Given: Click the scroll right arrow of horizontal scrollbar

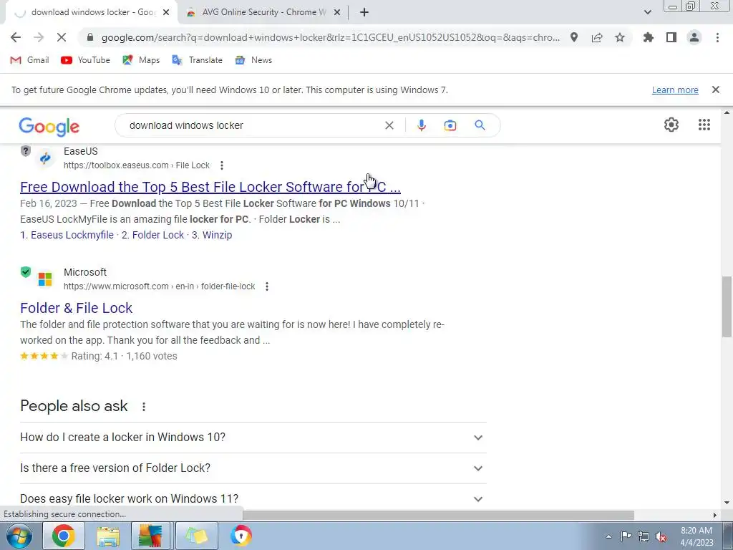Looking at the screenshot, I should [x=714, y=515].
